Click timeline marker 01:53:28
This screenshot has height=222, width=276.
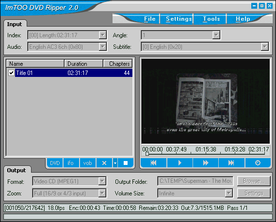tap(235, 149)
